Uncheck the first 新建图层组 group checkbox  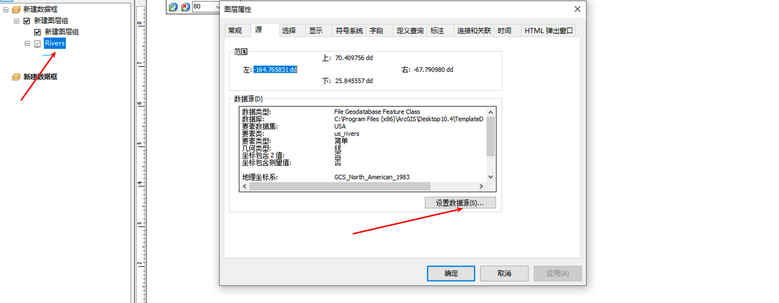point(27,21)
